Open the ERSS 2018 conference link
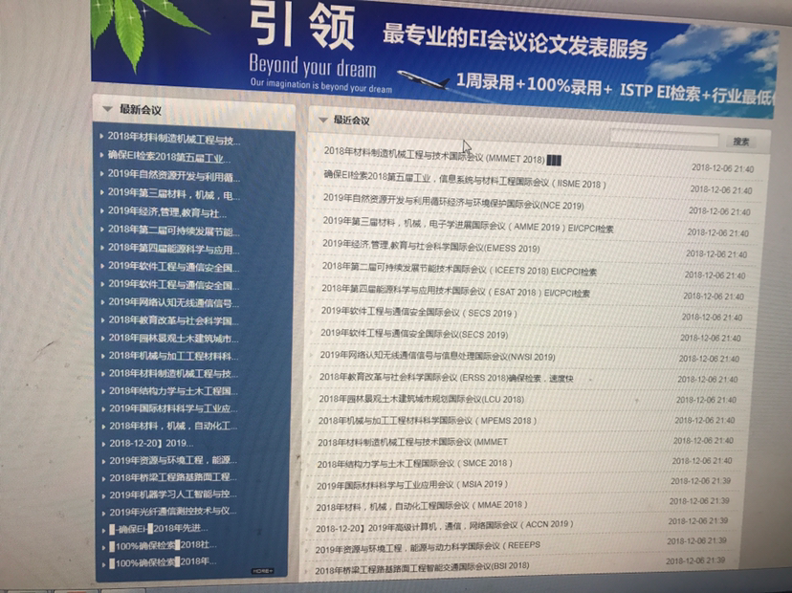The height and width of the screenshot is (593, 792). point(447,377)
